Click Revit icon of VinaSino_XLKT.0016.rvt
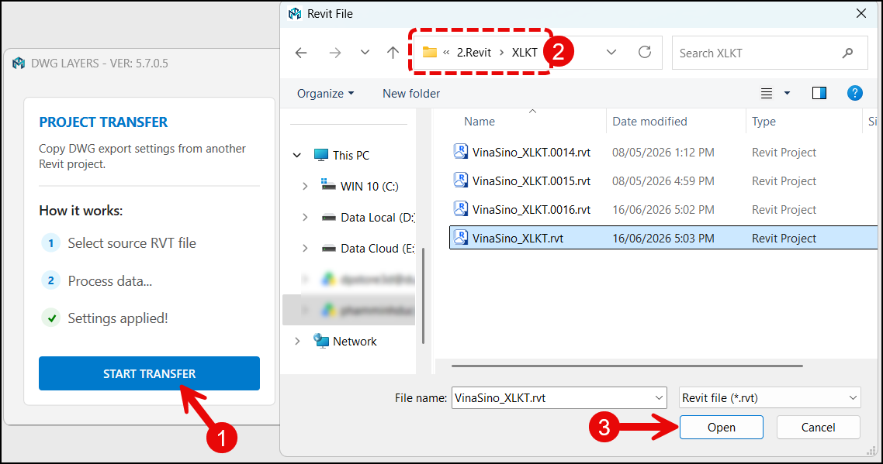This screenshot has height=464, width=883. pyautogui.click(x=461, y=208)
